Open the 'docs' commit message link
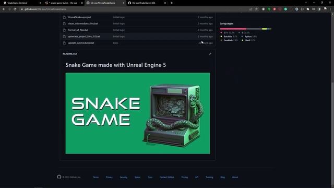This screenshot has height=188, width=334. click(x=115, y=43)
